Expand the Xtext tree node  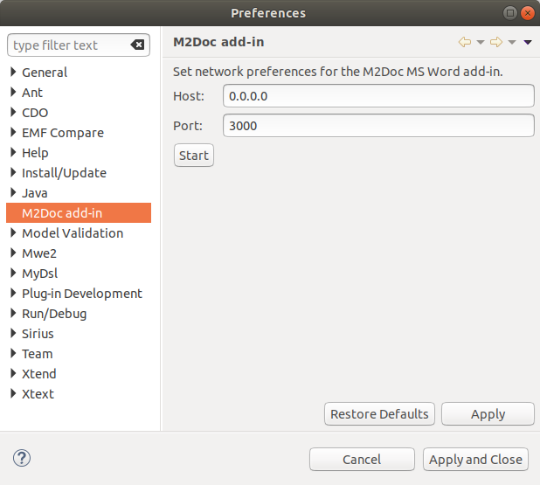(13, 393)
